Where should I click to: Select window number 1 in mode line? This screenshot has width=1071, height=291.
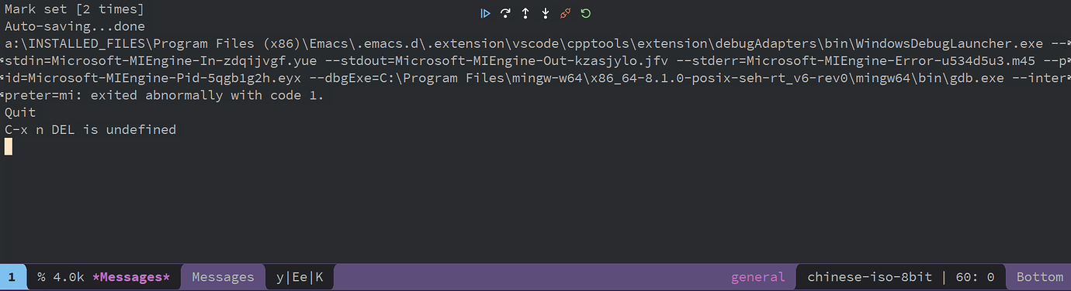(12, 277)
